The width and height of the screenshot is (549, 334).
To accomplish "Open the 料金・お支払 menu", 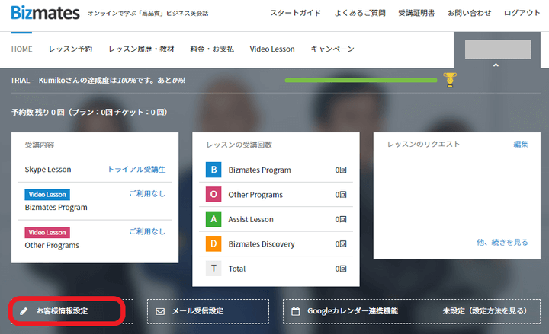I will click(212, 49).
